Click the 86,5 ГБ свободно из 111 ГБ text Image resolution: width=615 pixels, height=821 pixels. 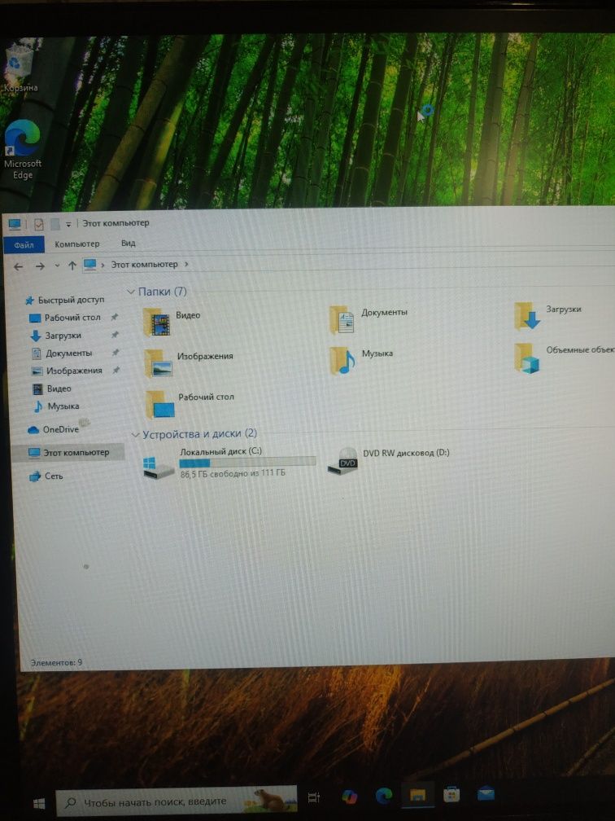233,474
